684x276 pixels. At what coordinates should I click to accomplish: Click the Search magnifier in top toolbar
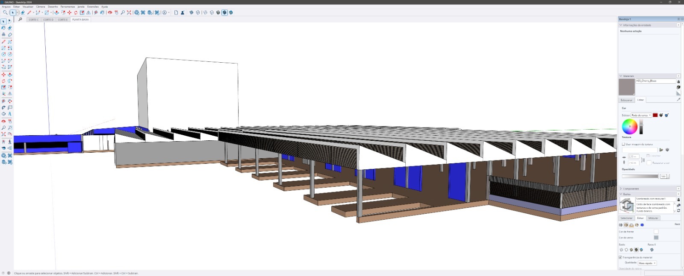coord(5,13)
